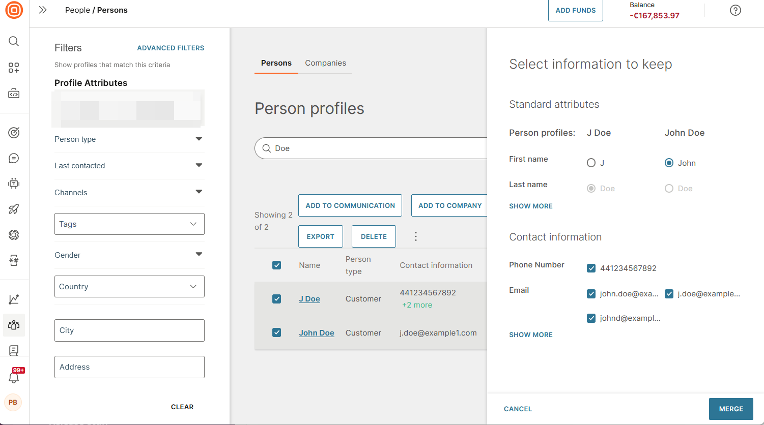Open the J Doe profile link

[309, 299]
